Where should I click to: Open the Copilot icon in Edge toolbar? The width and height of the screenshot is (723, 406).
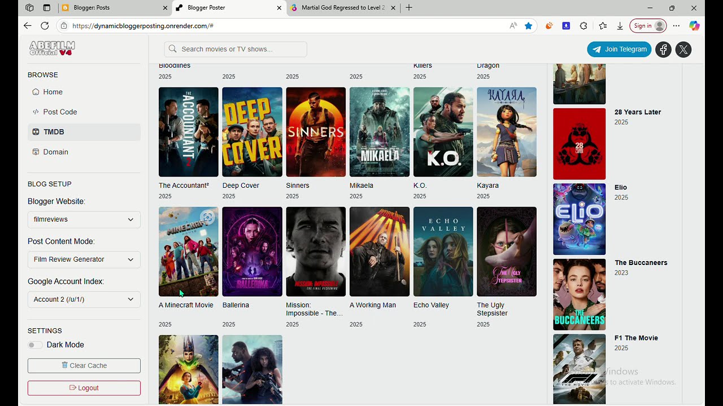694,25
